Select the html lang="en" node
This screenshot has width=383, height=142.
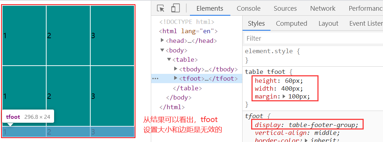click(x=188, y=31)
